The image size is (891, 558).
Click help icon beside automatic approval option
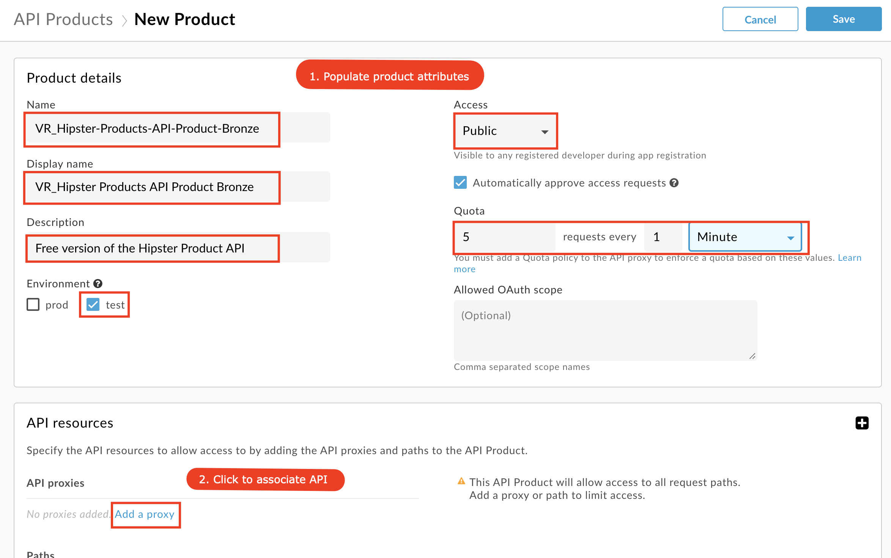[674, 183]
